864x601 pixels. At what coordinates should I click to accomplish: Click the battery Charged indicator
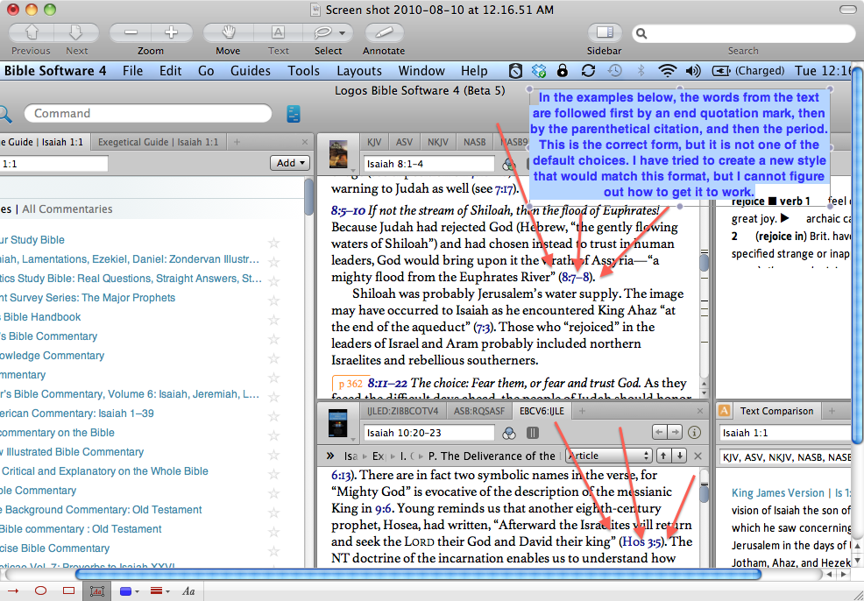click(x=748, y=70)
